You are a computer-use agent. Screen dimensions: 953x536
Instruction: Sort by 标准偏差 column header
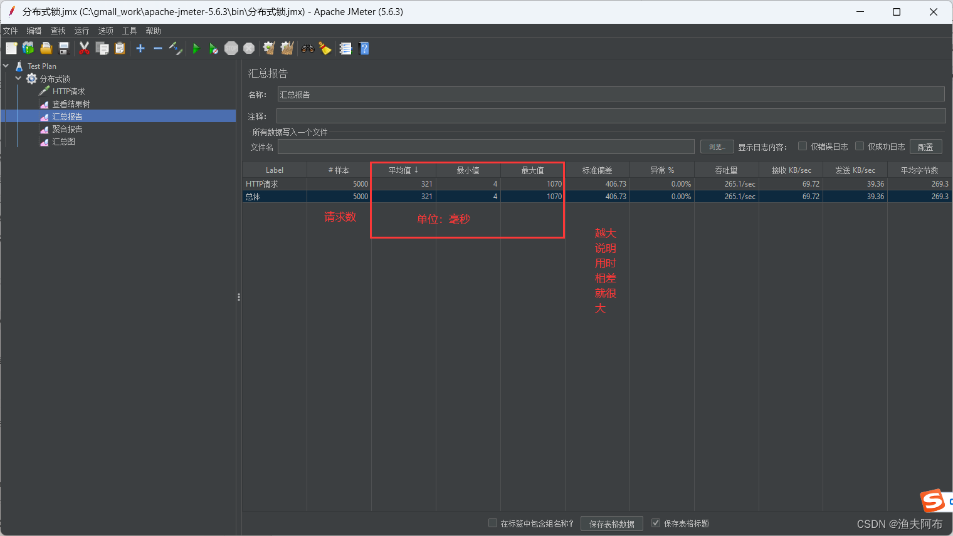[x=597, y=170]
